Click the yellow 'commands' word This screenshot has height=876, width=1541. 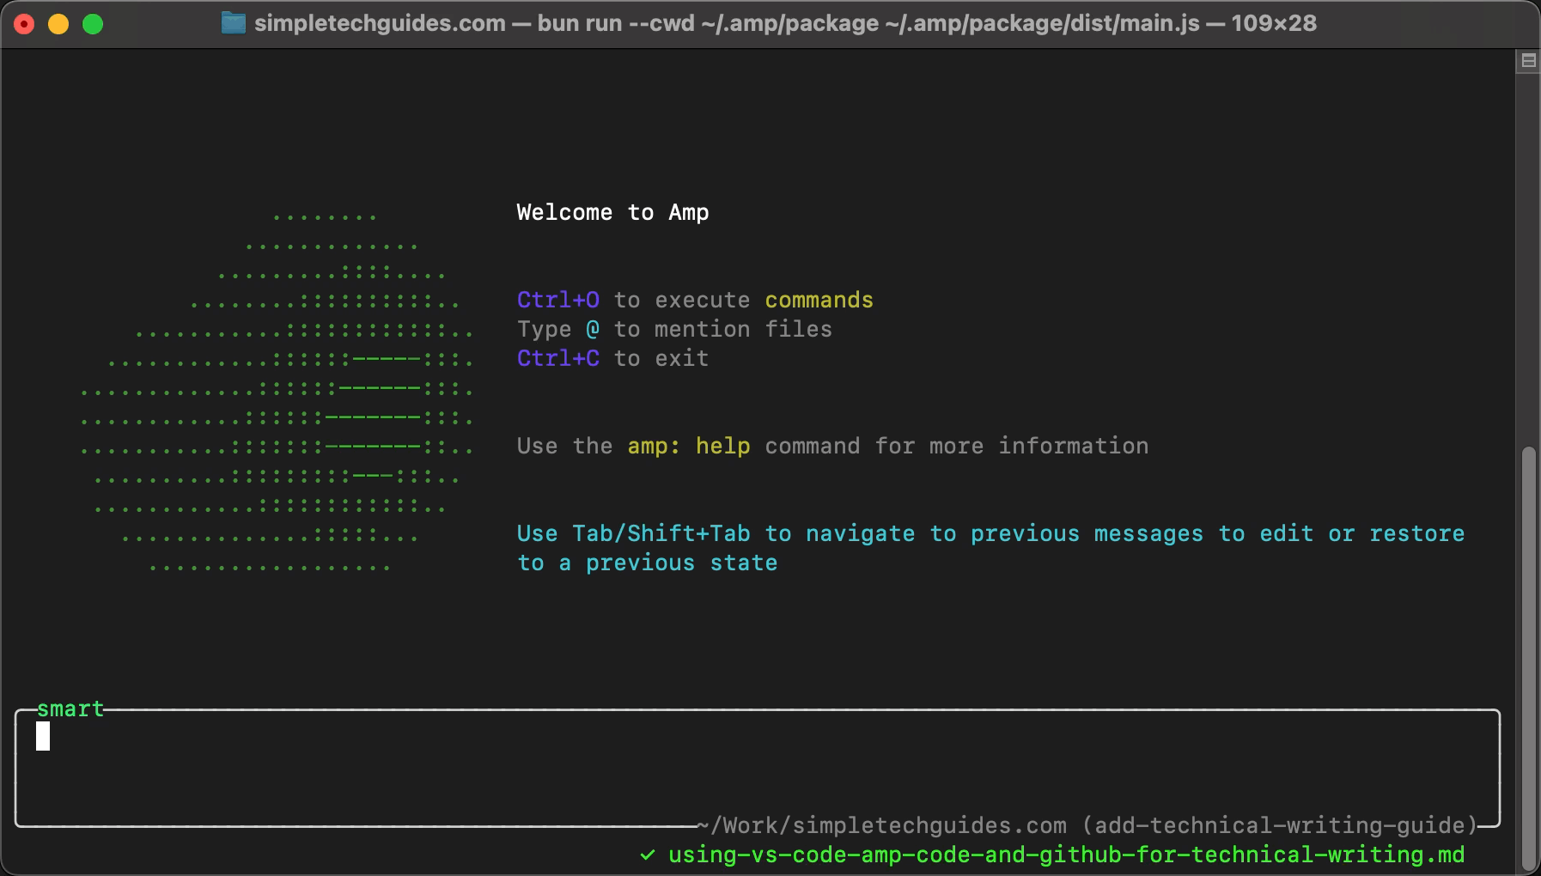819,301
